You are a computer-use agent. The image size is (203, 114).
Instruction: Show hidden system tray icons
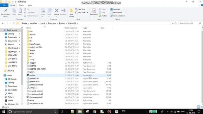tap(167, 111)
